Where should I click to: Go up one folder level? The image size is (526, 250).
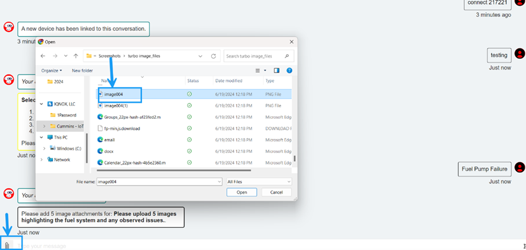tap(76, 56)
